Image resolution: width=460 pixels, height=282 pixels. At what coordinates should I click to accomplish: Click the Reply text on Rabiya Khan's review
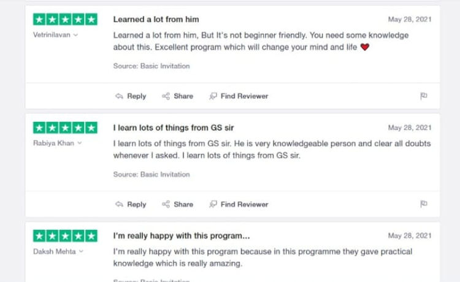pos(136,205)
